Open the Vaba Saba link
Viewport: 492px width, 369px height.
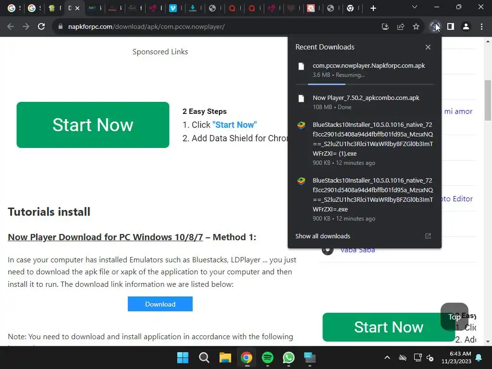point(357,250)
